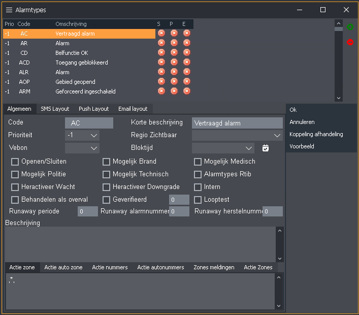Open the Push Layout tab
Image resolution: width=359 pixels, height=315 pixels.
(93, 109)
